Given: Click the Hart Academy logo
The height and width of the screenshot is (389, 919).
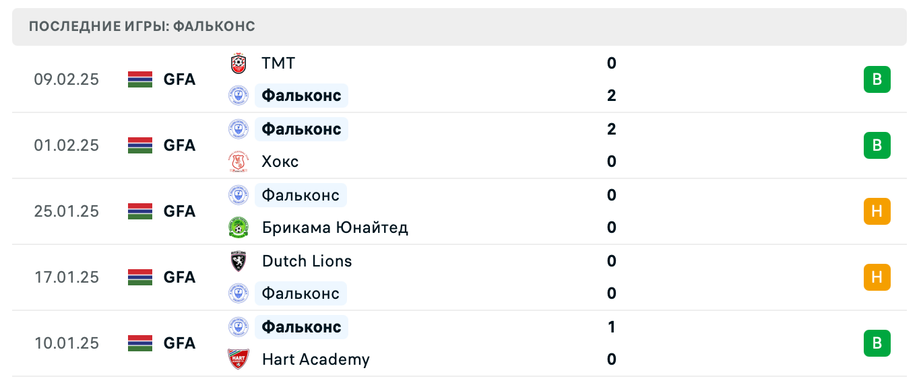Looking at the screenshot, I should coord(239,360).
